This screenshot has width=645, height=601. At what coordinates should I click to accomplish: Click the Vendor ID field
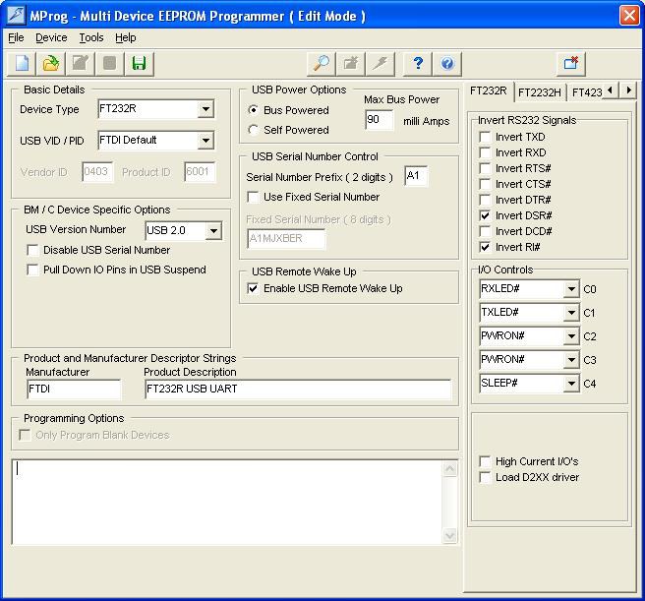click(x=97, y=172)
